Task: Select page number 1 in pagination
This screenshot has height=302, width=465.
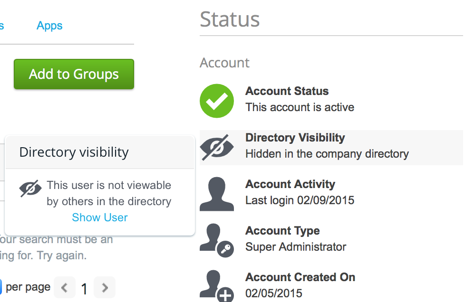Action: [x=84, y=289]
